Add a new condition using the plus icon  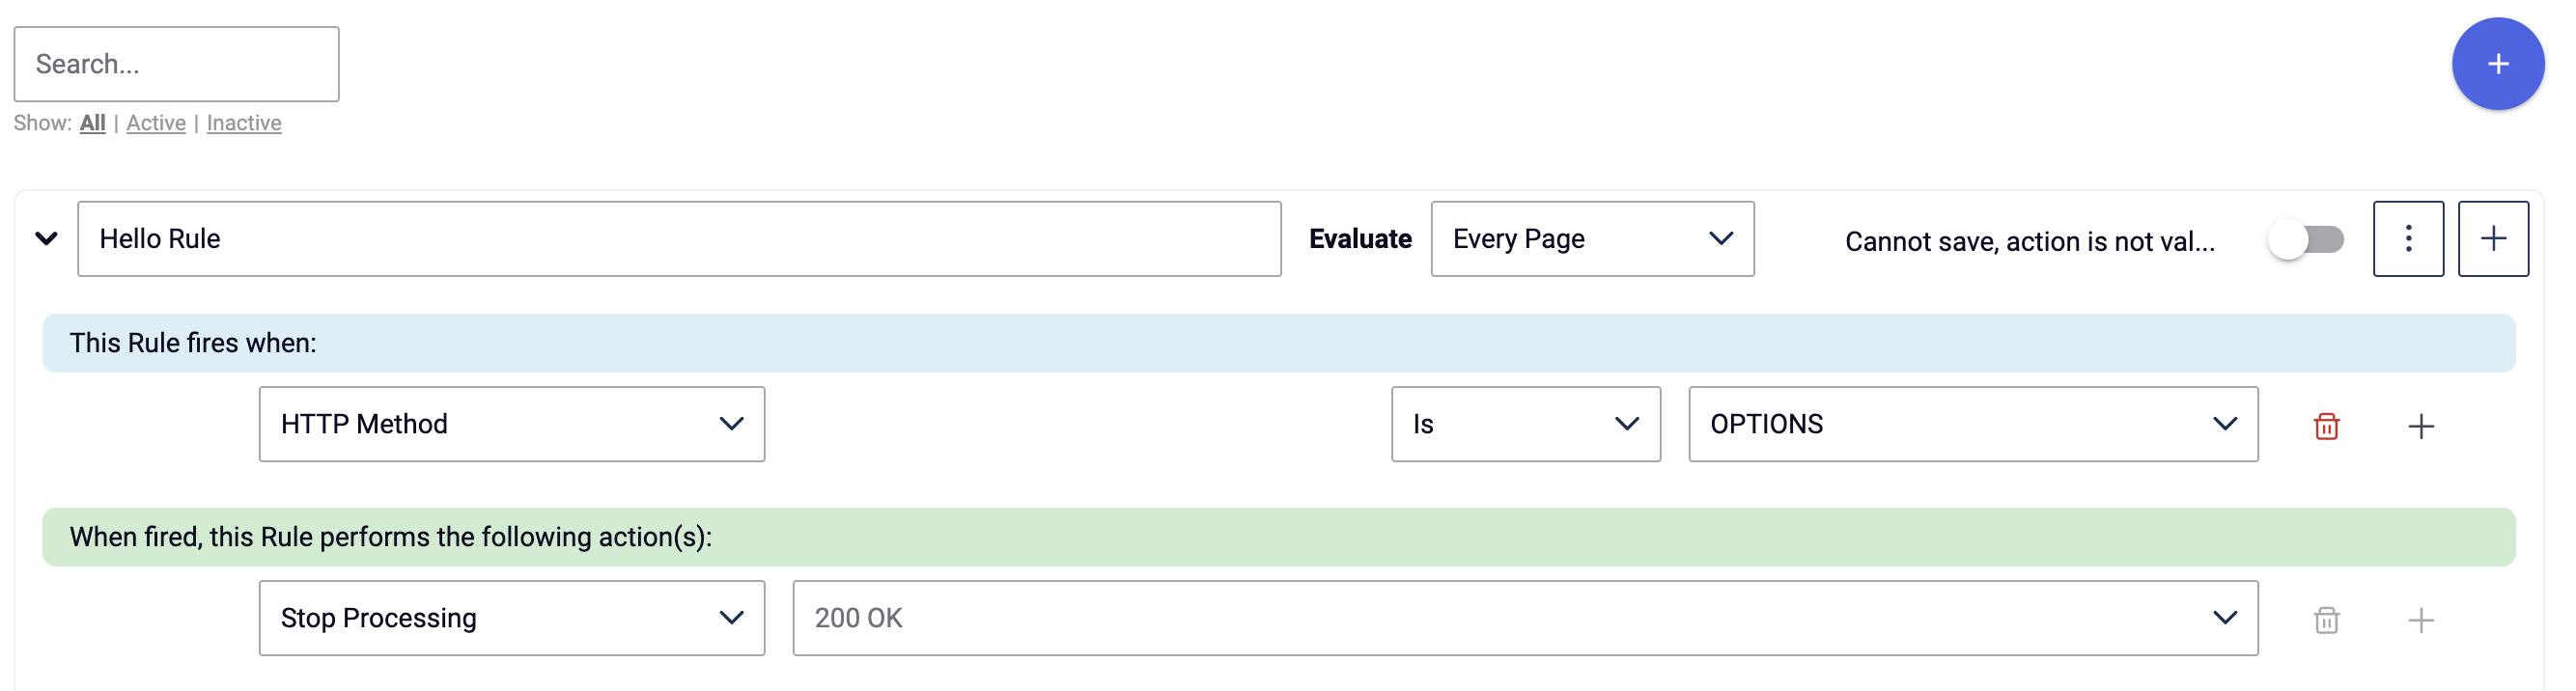(x=2422, y=425)
